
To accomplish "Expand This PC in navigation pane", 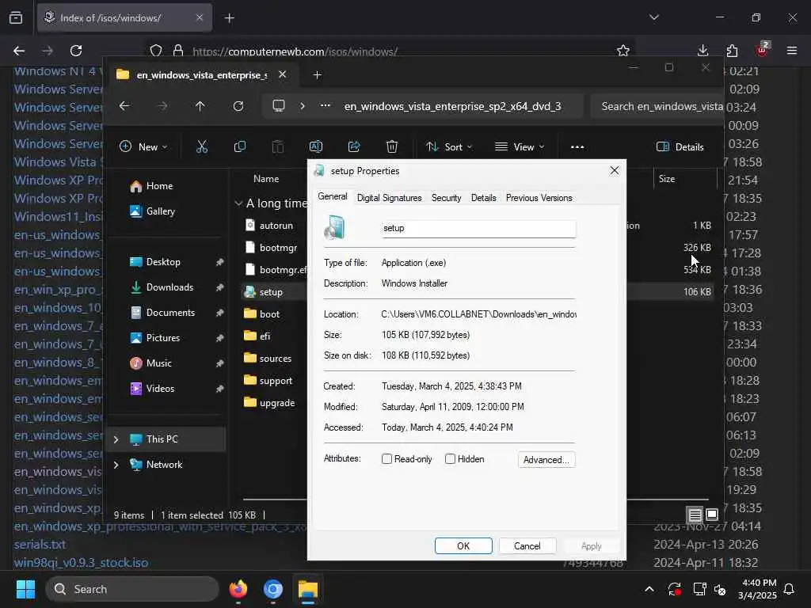I will 116,439.
